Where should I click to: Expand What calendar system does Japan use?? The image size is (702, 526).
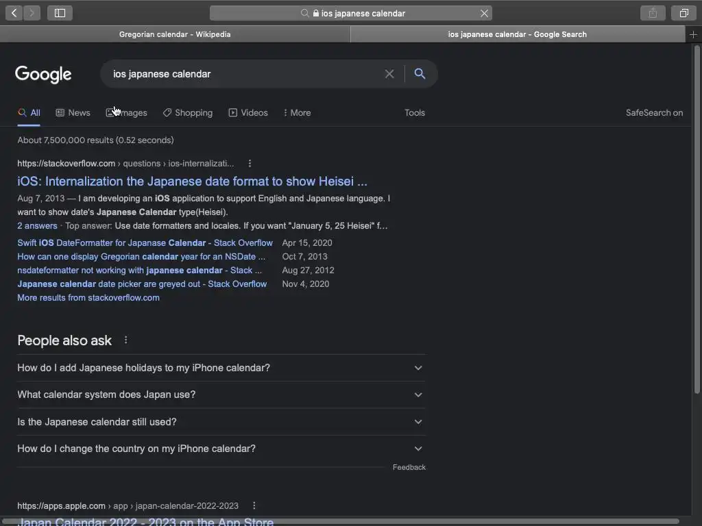pos(221,394)
